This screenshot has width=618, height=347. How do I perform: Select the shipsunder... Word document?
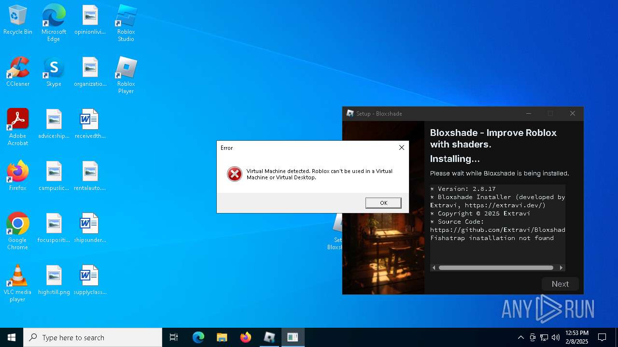[x=90, y=228]
